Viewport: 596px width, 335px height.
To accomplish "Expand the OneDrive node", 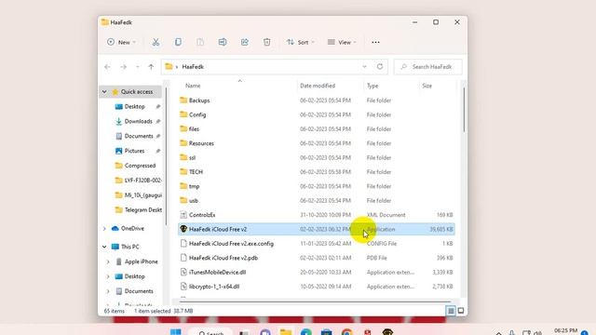I will coord(104,229).
